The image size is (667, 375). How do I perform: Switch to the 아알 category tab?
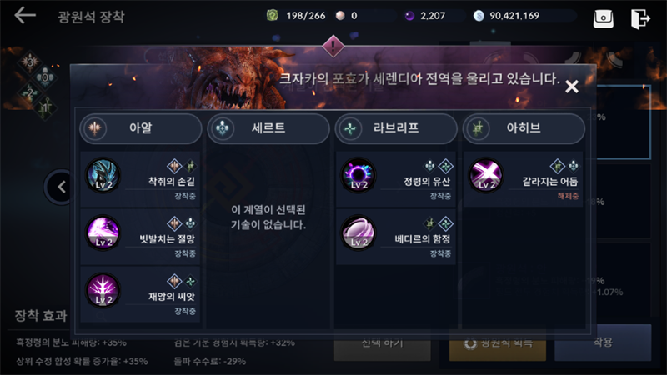pyautogui.click(x=140, y=128)
